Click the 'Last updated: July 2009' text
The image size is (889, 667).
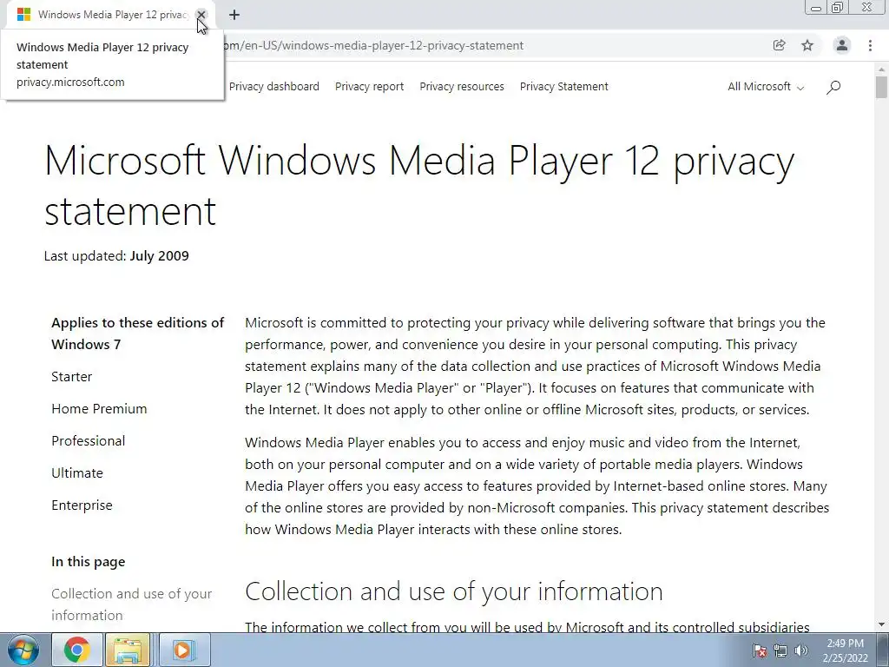pyautogui.click(x=116, y=256)
